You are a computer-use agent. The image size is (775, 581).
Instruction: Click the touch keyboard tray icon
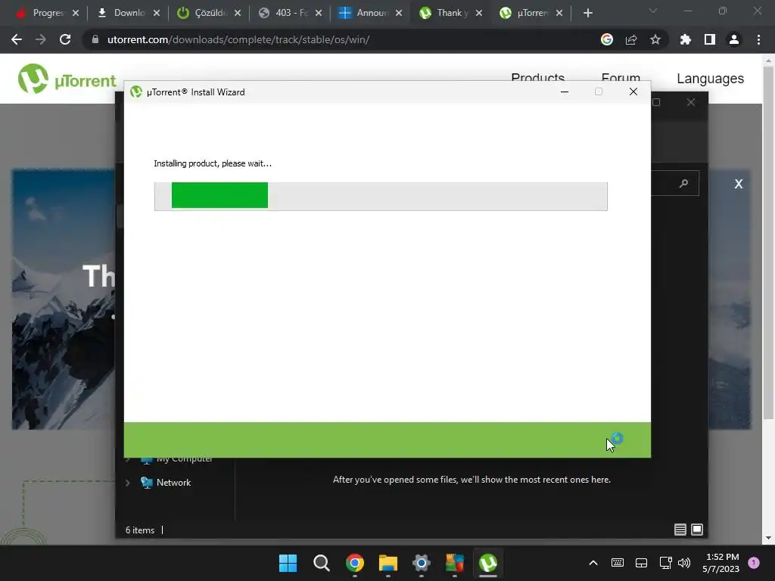pos(618,563)
